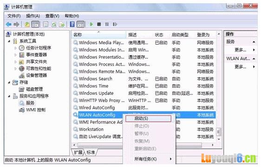Sort by the 描述 column header

[x=140, y=35]
